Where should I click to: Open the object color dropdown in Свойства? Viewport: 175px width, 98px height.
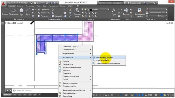[158, 10]
